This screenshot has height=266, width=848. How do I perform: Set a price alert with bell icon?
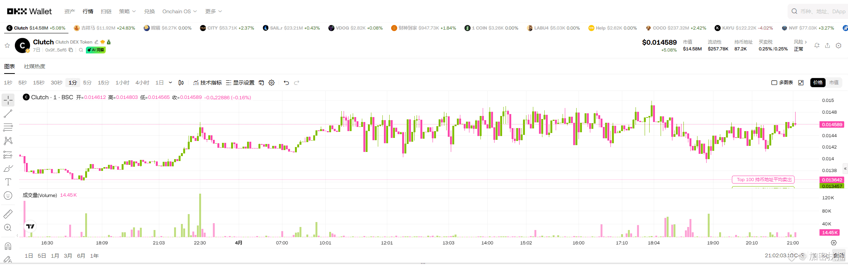point(817,45)
